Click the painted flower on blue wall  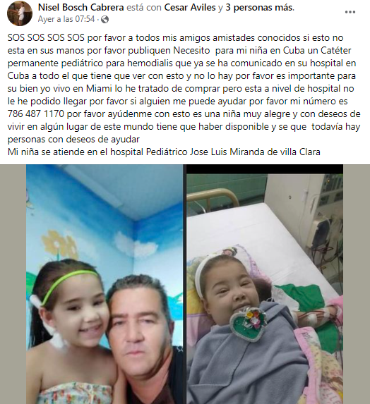point(59,243)
